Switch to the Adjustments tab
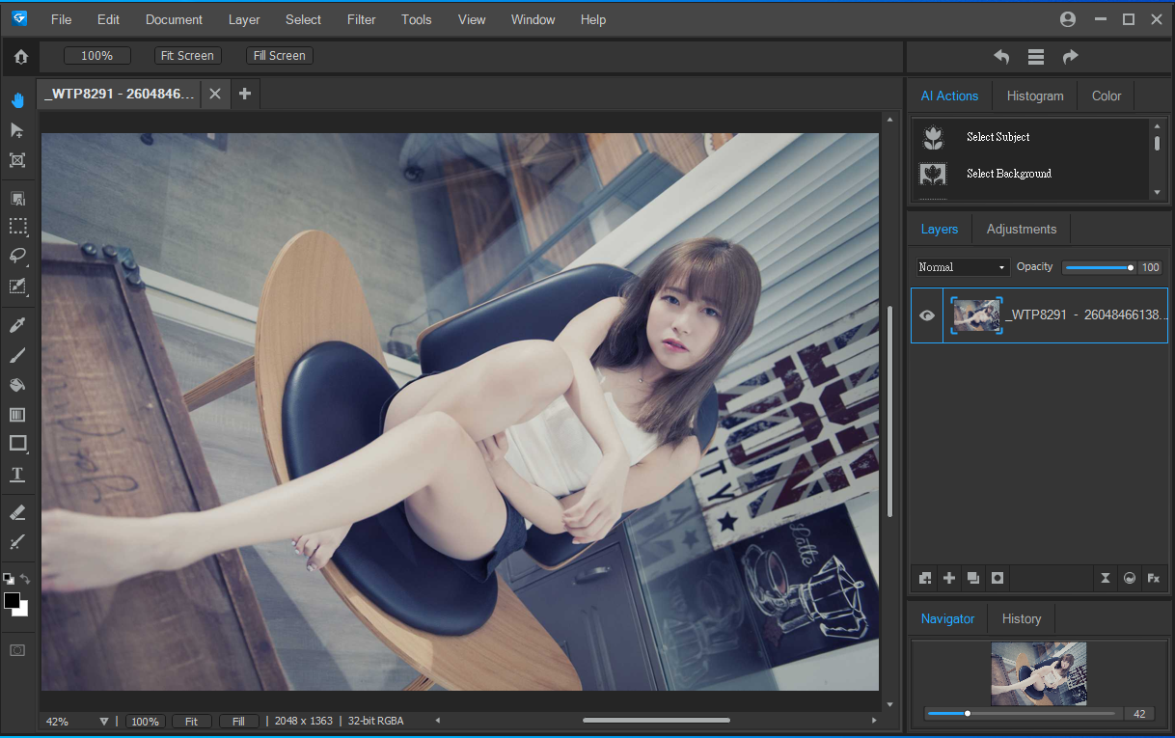The image size is (1175, 738). tap(1022, 230)
